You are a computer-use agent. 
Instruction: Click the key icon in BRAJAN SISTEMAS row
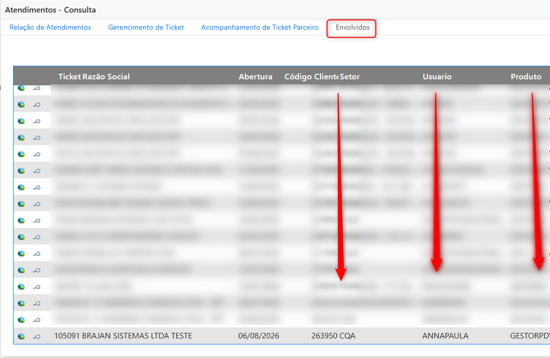click(37, 336)
